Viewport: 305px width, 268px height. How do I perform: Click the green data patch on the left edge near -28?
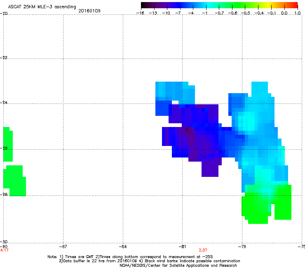pos(14,181)
